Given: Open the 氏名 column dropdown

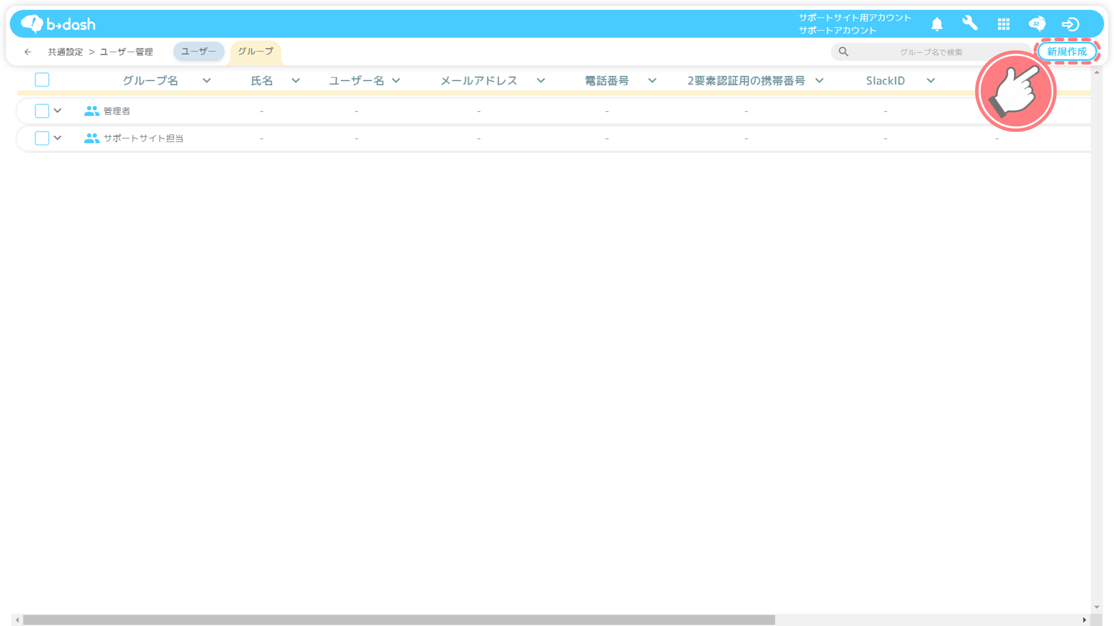Looking at the screenshot, I should pos(296,81).
